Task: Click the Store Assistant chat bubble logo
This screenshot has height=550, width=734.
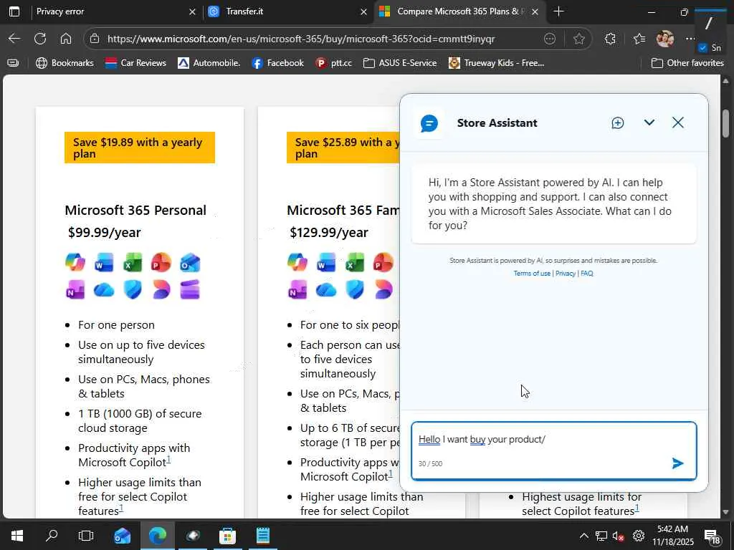Action: point(429,123)
